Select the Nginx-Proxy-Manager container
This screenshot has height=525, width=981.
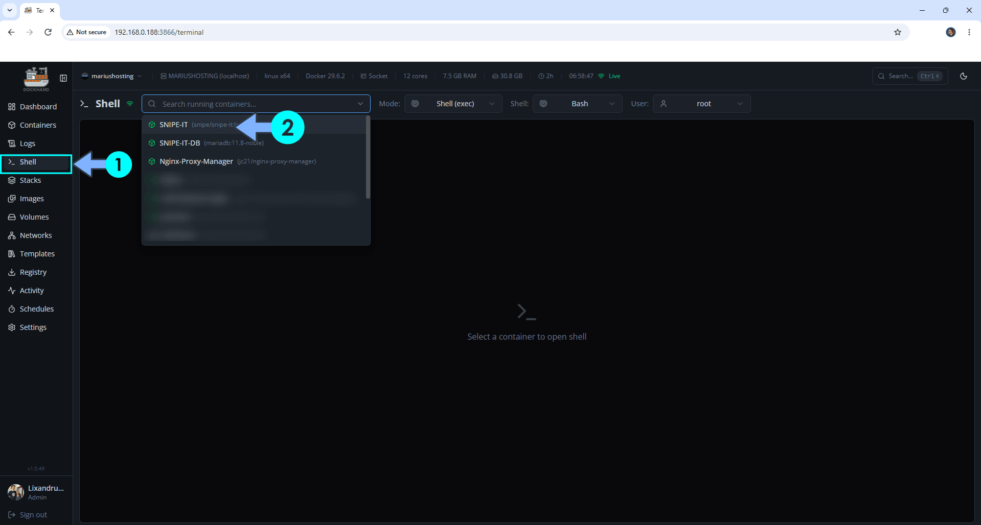(x=255, y=161)
